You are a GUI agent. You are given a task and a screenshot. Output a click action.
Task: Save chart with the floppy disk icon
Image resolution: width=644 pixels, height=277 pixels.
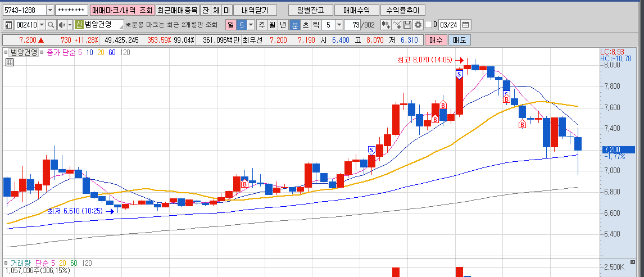click(x=407, y=25)
